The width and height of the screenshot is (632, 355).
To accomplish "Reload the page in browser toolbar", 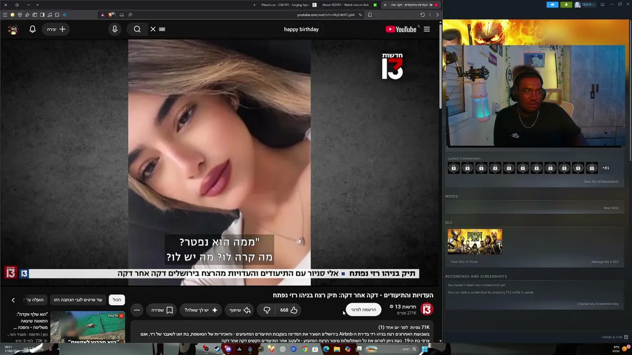I will [x=423, y=15].
